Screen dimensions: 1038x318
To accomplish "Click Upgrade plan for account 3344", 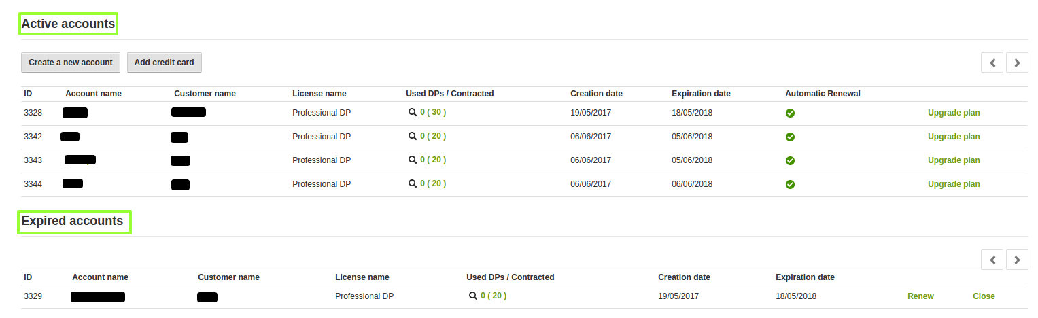I will tap(954, 184).
